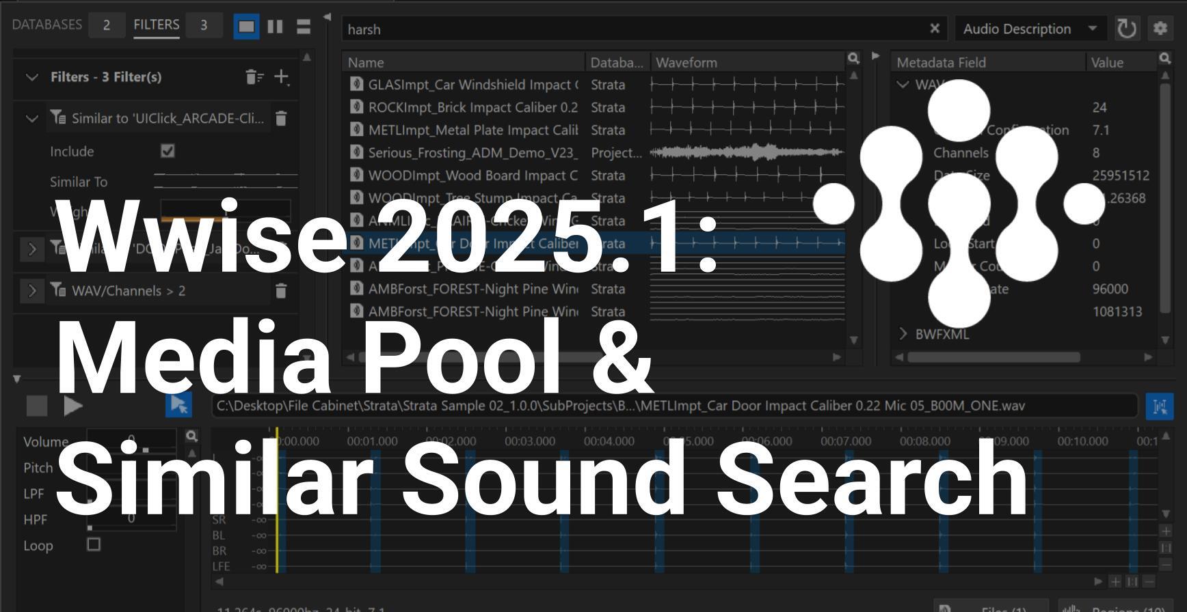Screen dimensions: 1187x612
Task: Click the clear all filters icon
Action: (254, 77)
